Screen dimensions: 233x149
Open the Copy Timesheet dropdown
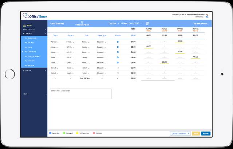tap(58, 23)
